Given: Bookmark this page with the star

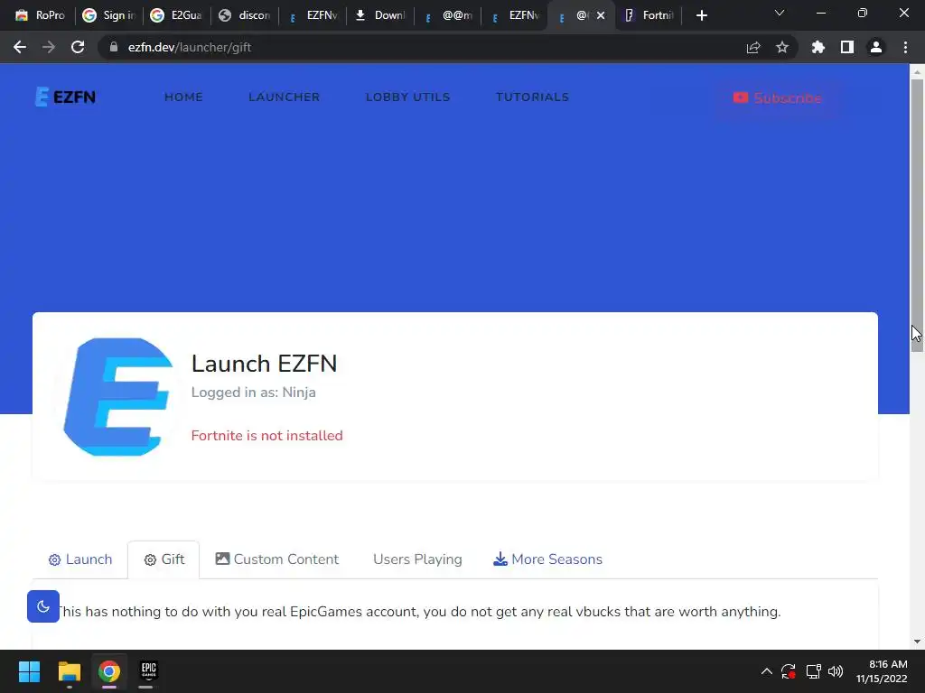Looking at the screenshot, I should (x=782, y=47).
